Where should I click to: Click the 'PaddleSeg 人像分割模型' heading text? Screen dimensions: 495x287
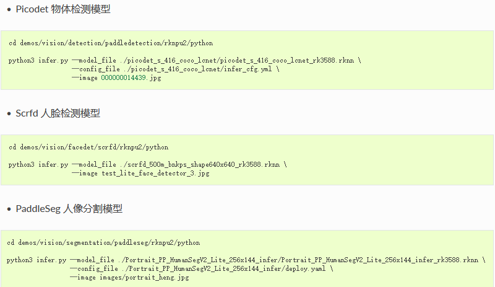point(69,209)
